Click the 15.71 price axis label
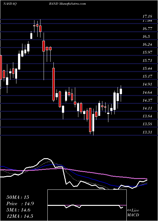158x221 pixels. click(147, 61)
